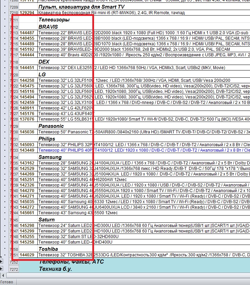Viewport: 250px width, 285px height.
Task: Click product code cell 144271
Action: (x=28, y=196)
